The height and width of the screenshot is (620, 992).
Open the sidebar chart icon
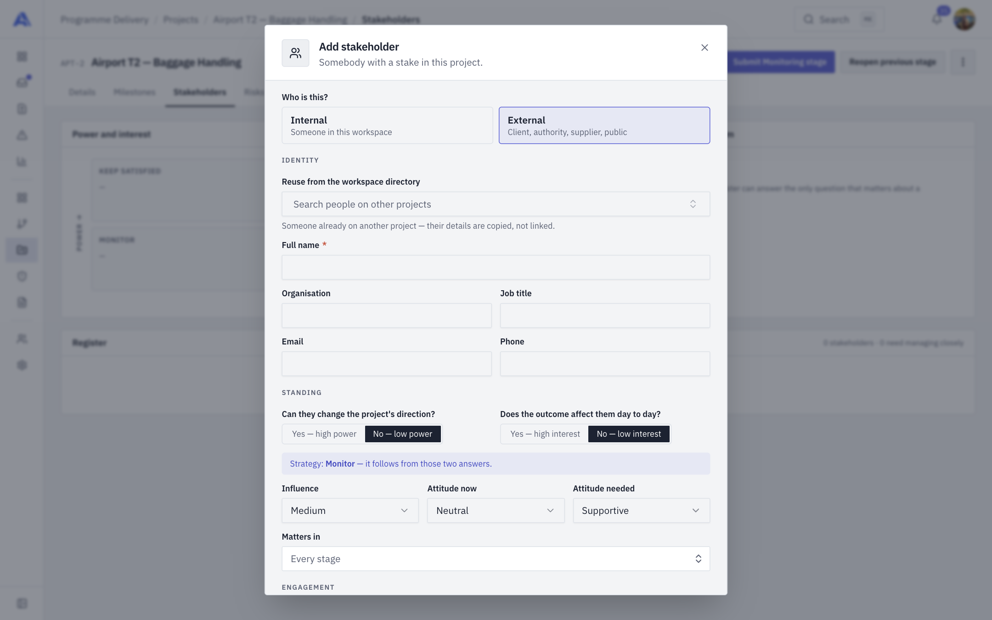tap(22, 162)
